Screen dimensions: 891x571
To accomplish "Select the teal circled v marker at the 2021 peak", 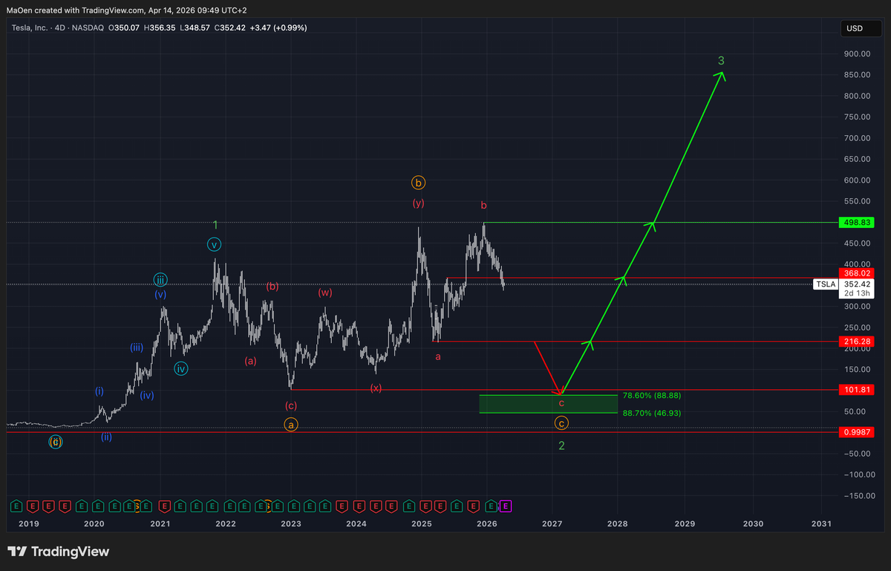I will coord(214,243).
